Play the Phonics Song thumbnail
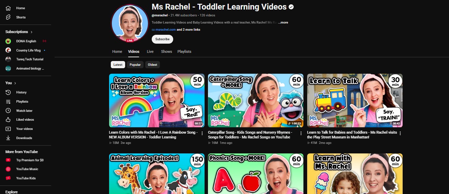Image resolution: width=449 pixels, height=194 pixels. (256, 174)
